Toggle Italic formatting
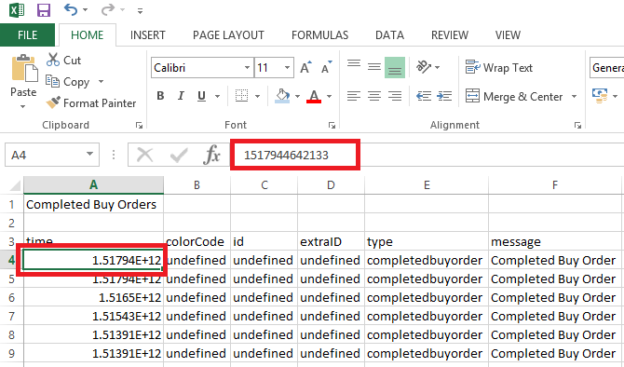624x367 pixels. pyautogui.click(x=181, y=96)
